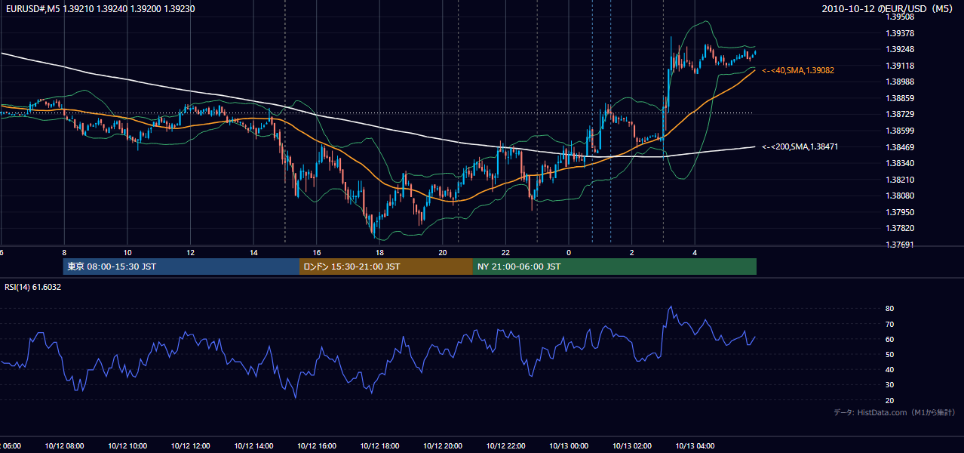
Task: Click hour label 14 below the price chart
Action: pos(253,253)
